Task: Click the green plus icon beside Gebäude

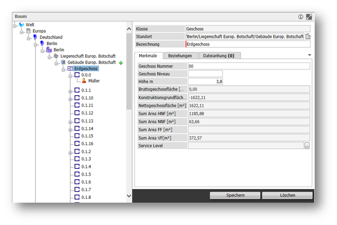Action: click(x=121, y=63)
